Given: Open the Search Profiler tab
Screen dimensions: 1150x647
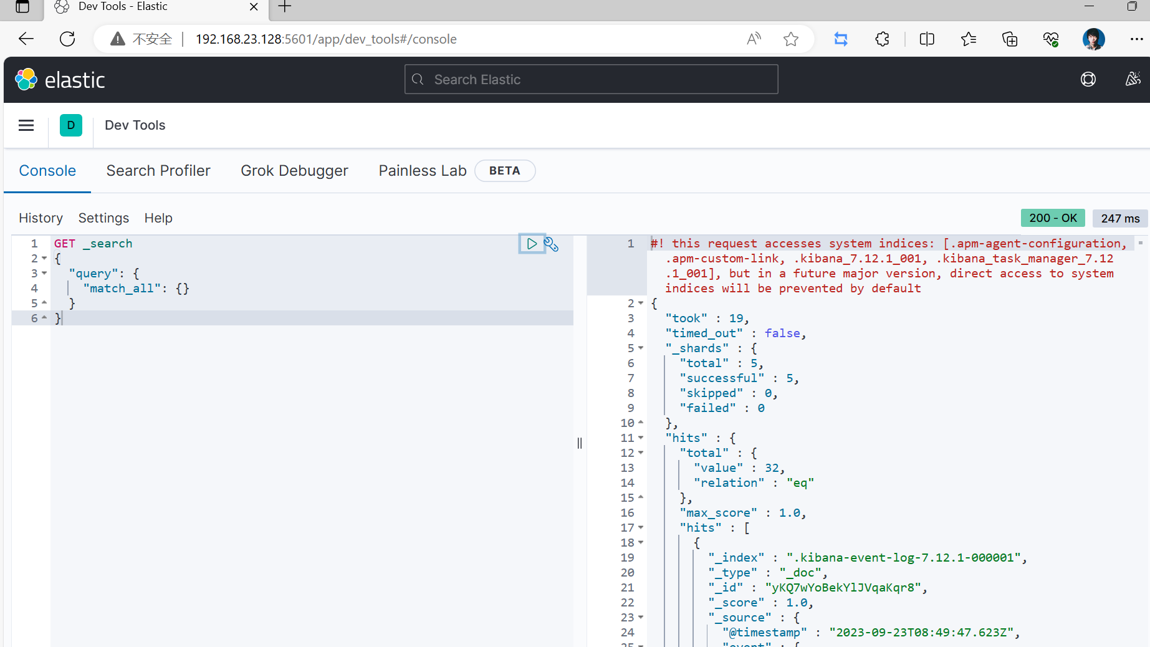Looking at the screenshot, I should pos(158,171).
